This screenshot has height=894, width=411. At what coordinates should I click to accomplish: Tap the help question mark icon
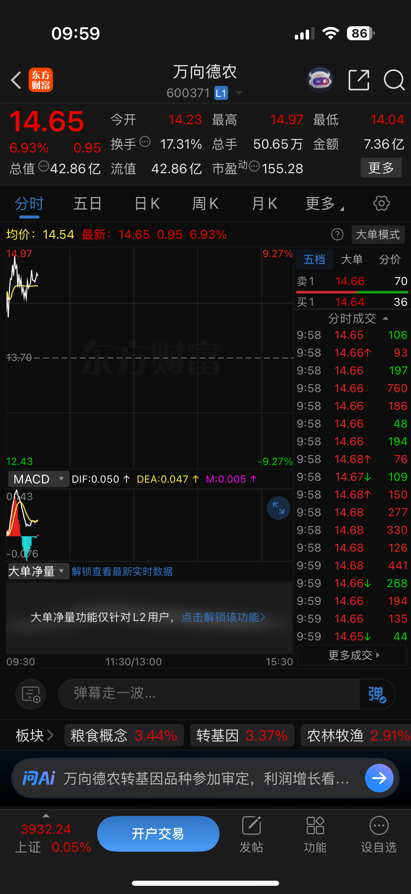(337, 235)
